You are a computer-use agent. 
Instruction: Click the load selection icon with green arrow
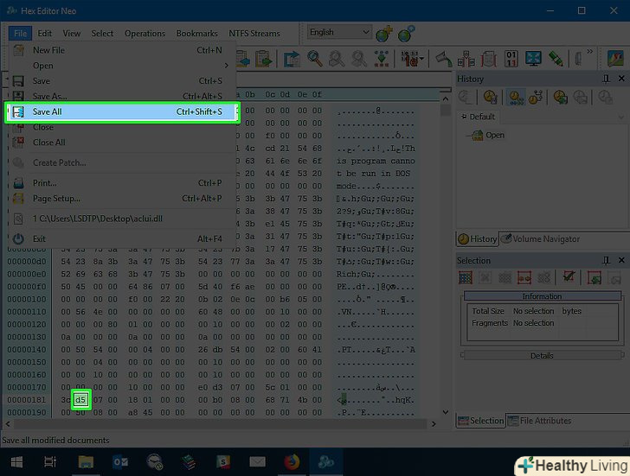[x=594, y=277]
